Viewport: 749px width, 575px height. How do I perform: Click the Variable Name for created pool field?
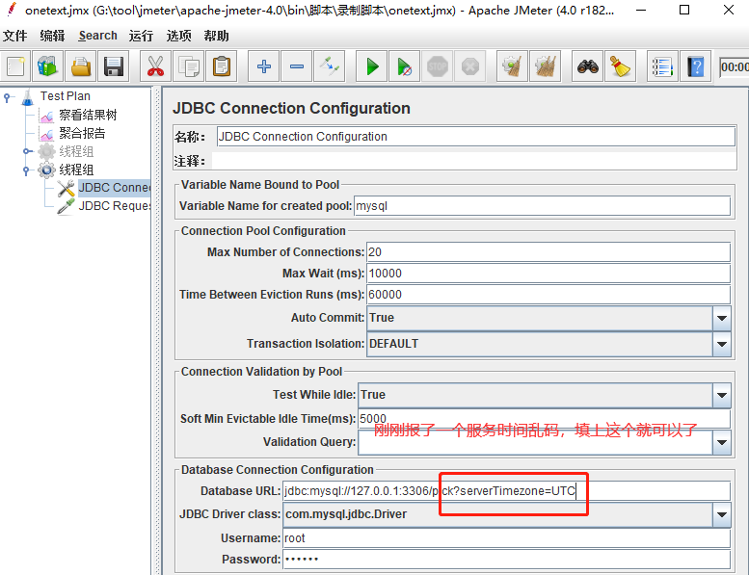pyautogui.click(x=542, y=206)
